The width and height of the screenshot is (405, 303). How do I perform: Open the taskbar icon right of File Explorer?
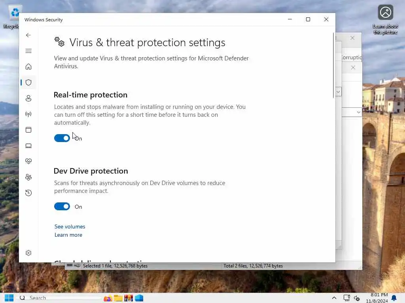click(x=129, y=298)
